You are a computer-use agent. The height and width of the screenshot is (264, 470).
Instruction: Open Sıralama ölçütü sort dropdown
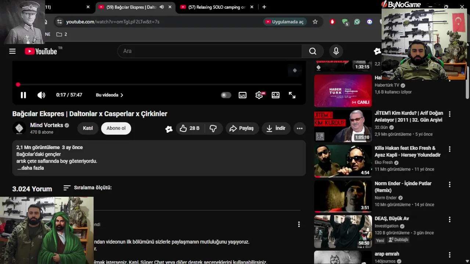87,188
